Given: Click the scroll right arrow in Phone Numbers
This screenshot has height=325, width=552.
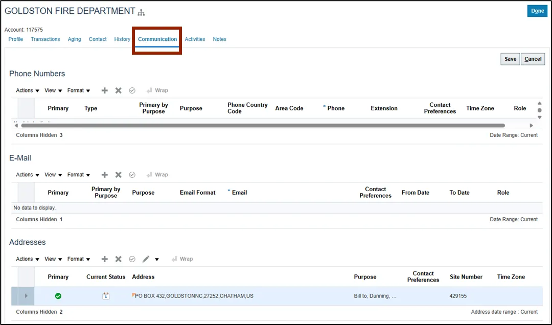Looking at the screenshot, I should (x=531, y=125).
